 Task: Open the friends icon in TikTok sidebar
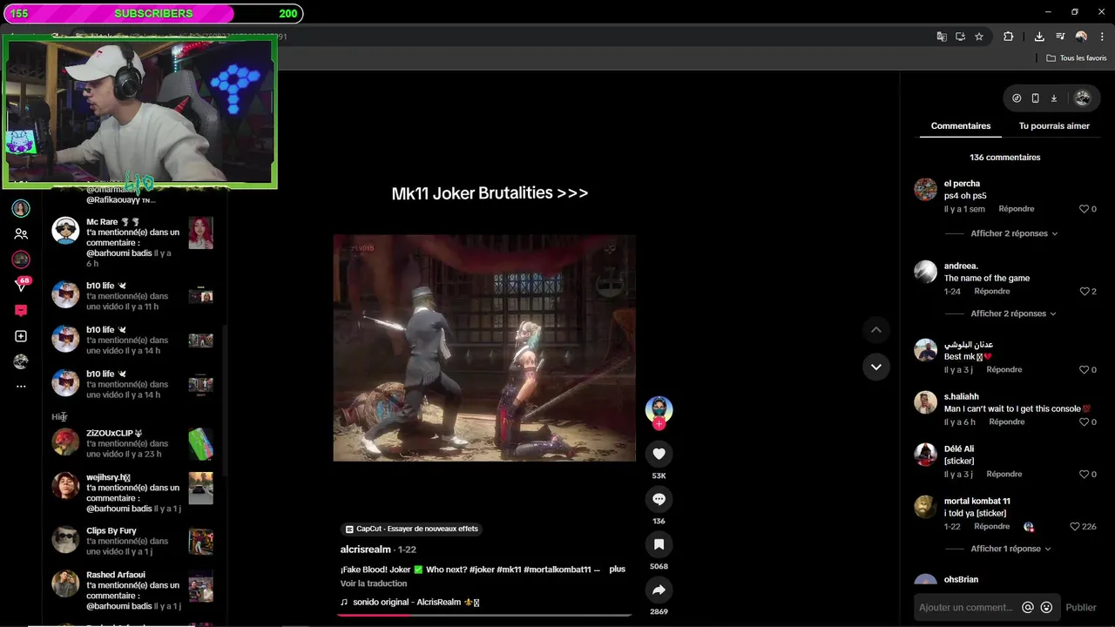(x=21, y=234)
